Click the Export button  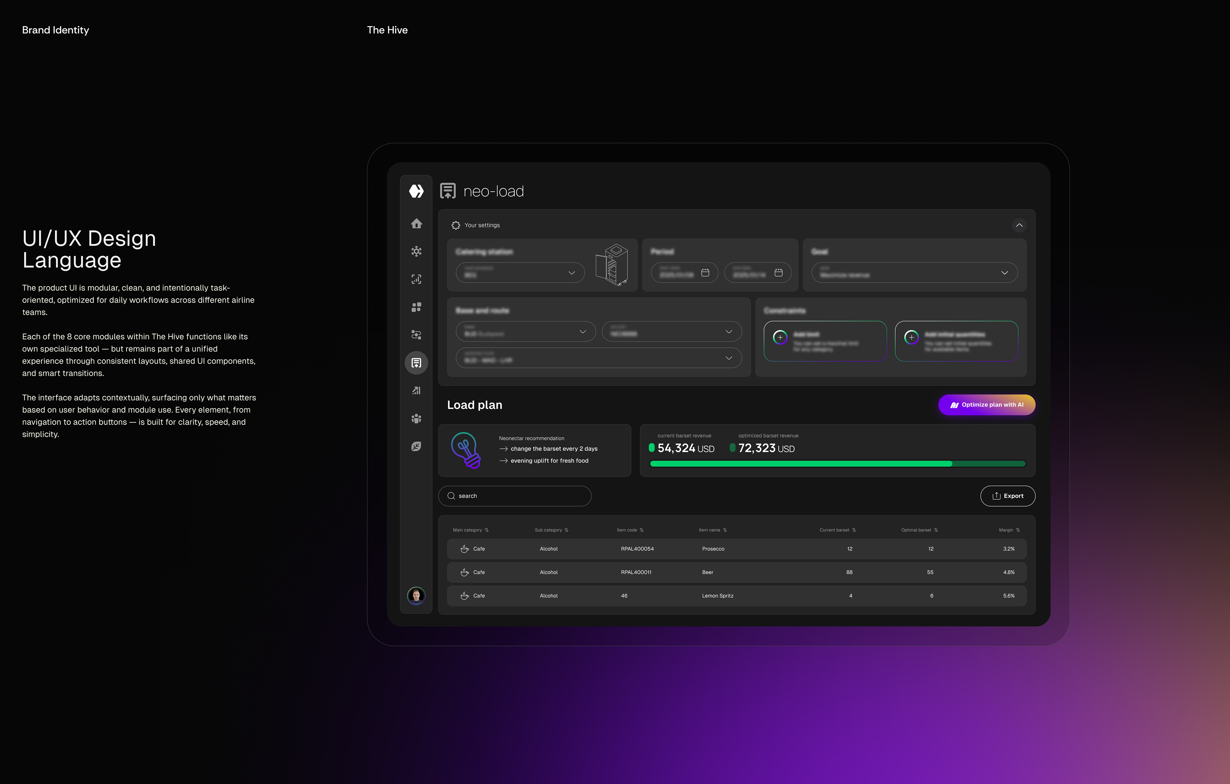[x=1007, y=496]
